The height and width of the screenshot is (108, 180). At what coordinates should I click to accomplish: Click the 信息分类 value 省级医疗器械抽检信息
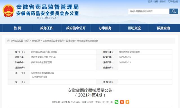coord(129,52)
